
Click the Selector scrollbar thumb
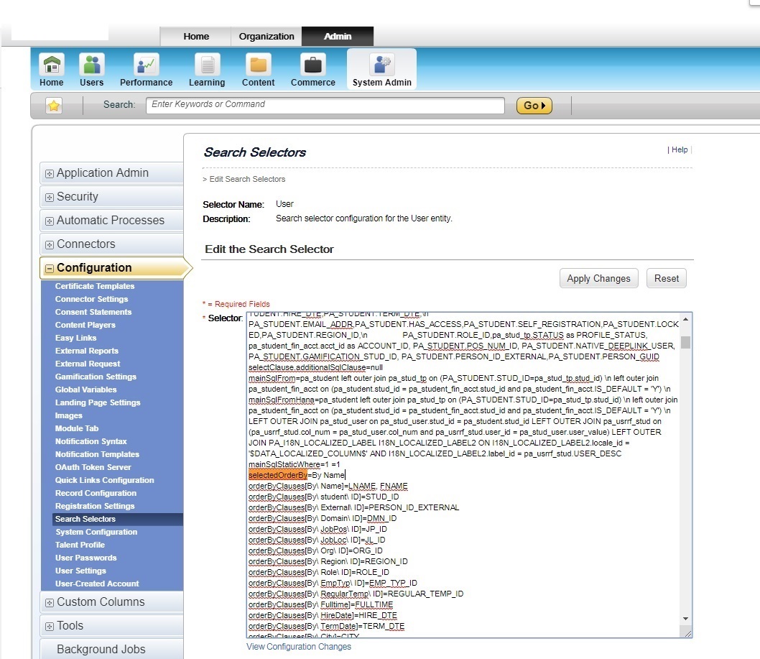click(685, 342)
